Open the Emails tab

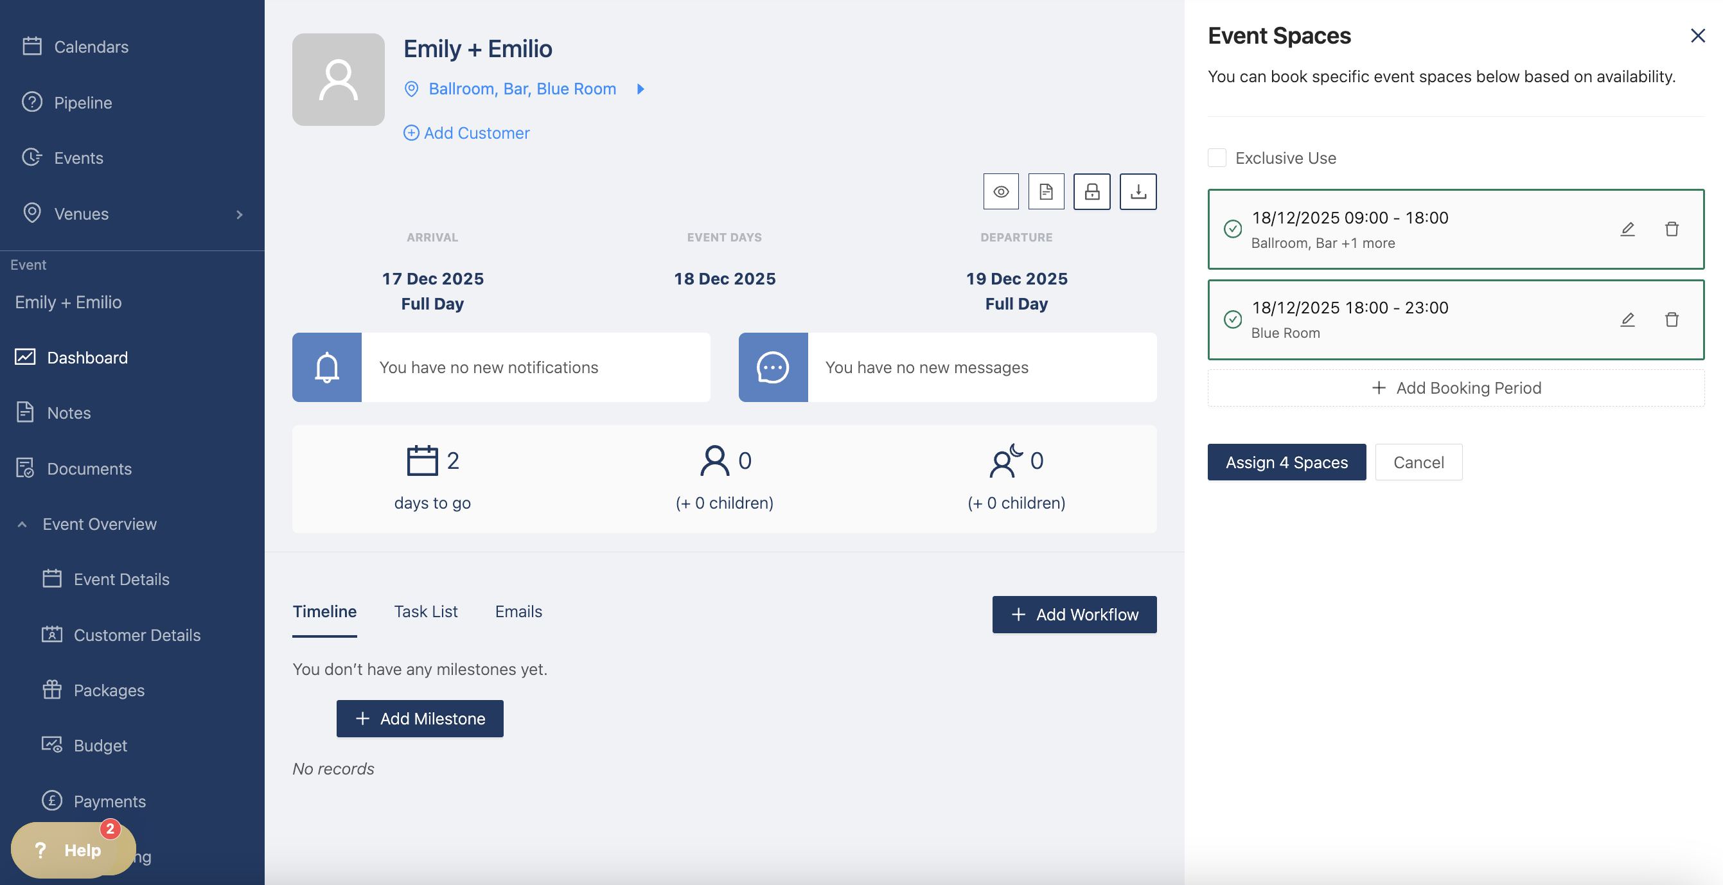(x=518, y=611)
